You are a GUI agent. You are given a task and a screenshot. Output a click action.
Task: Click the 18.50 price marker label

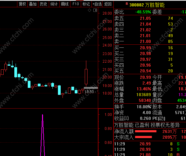tap(91, 92)
